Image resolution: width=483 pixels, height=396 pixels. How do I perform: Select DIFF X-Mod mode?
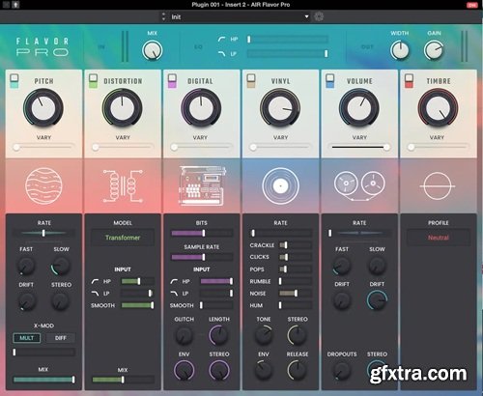coord(61,338)
